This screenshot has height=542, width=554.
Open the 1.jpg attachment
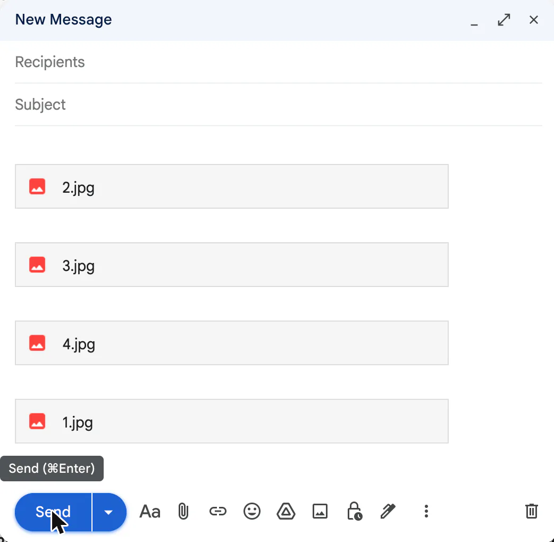(x=232, y=421)
